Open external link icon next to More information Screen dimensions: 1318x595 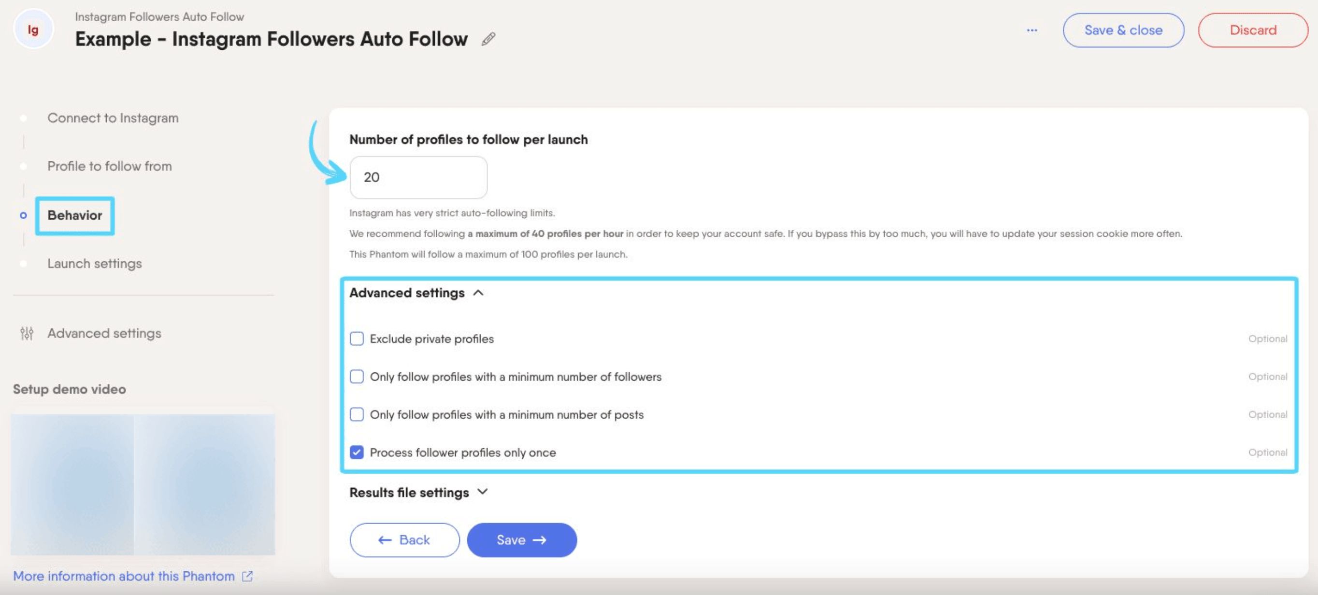pos(247,576)
